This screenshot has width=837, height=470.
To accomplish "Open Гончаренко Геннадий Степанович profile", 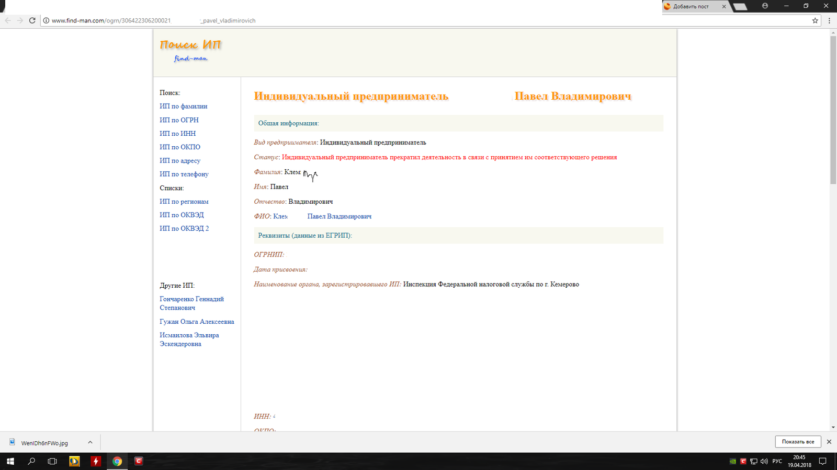I will [x=191, y=303].
